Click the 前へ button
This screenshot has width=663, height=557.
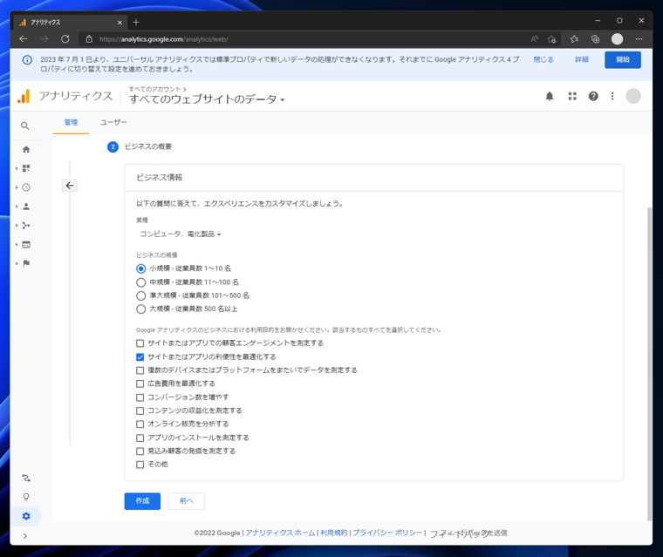[187, 501]
